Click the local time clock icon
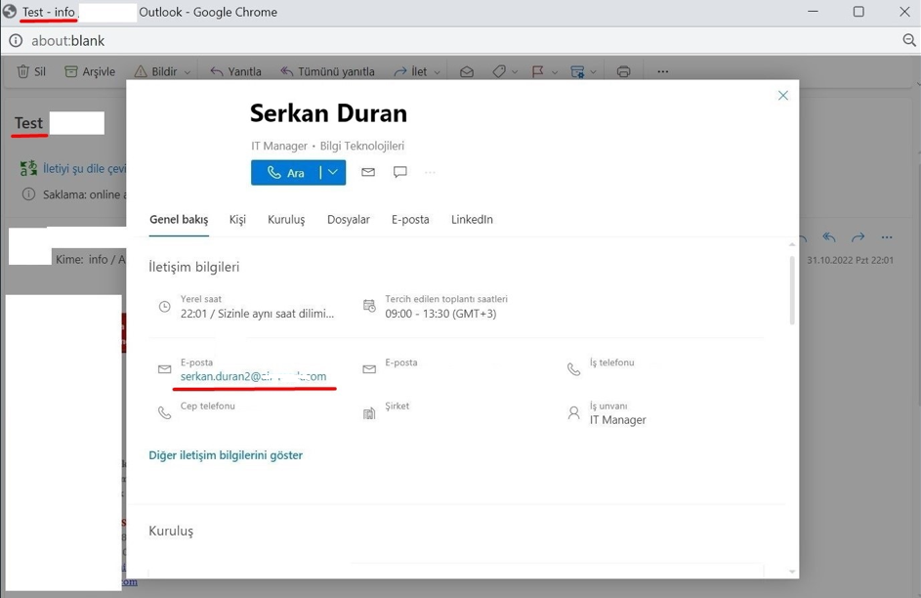 pos(164,307)
